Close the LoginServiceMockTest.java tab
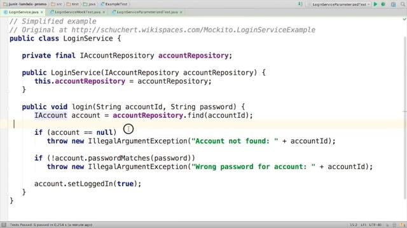 click(104, 12)
